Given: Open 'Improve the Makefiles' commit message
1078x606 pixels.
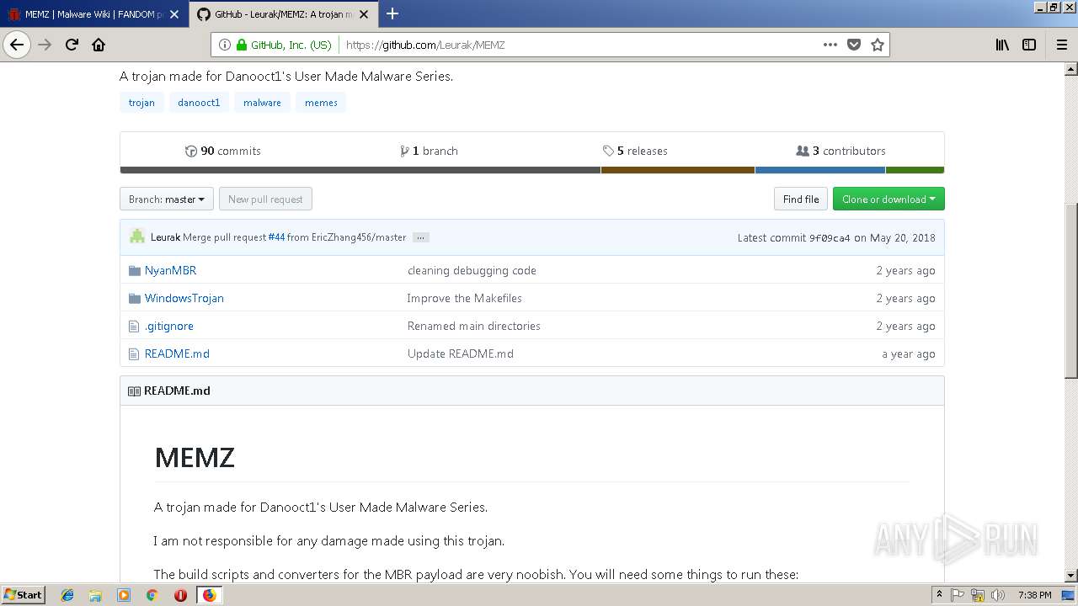Looking at the screenshot, I should pos(464,298).
